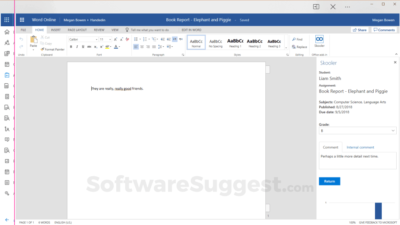
Task: Close the Skooler panel
Action: point(395,62)
